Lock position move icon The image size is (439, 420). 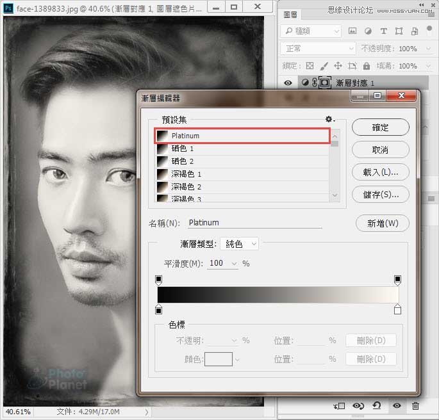coord(338,66)
